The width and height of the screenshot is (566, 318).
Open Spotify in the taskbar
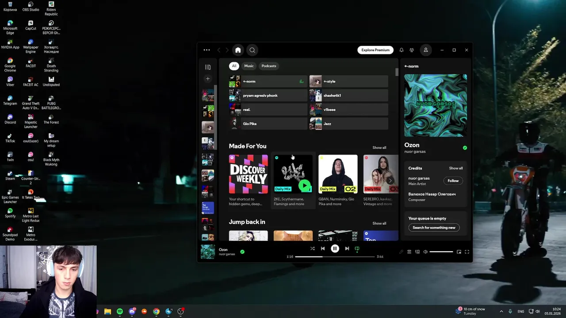coord(120,311)
